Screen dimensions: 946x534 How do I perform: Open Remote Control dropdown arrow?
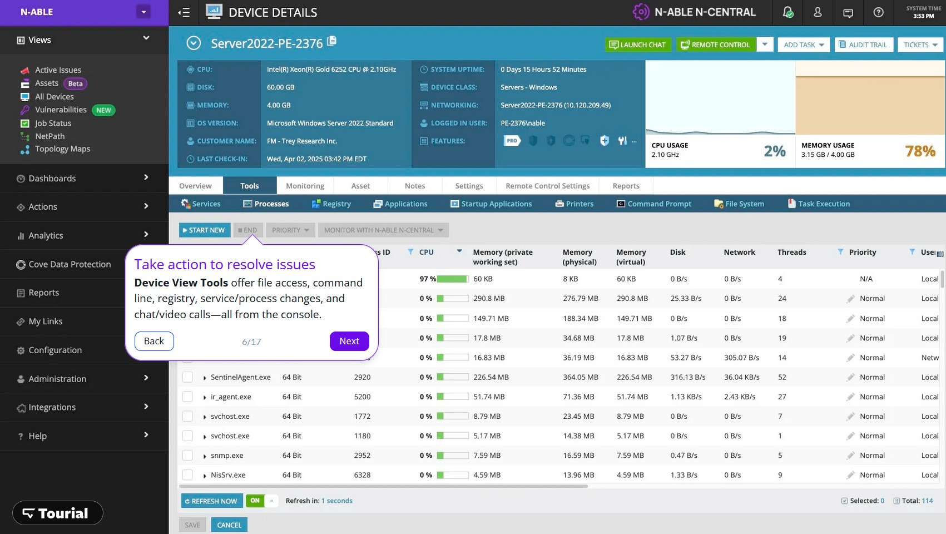pyautogui.click(x=765, y=44)
